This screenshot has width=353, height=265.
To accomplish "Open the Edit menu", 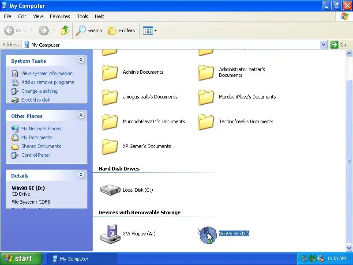I will [22, 16].
